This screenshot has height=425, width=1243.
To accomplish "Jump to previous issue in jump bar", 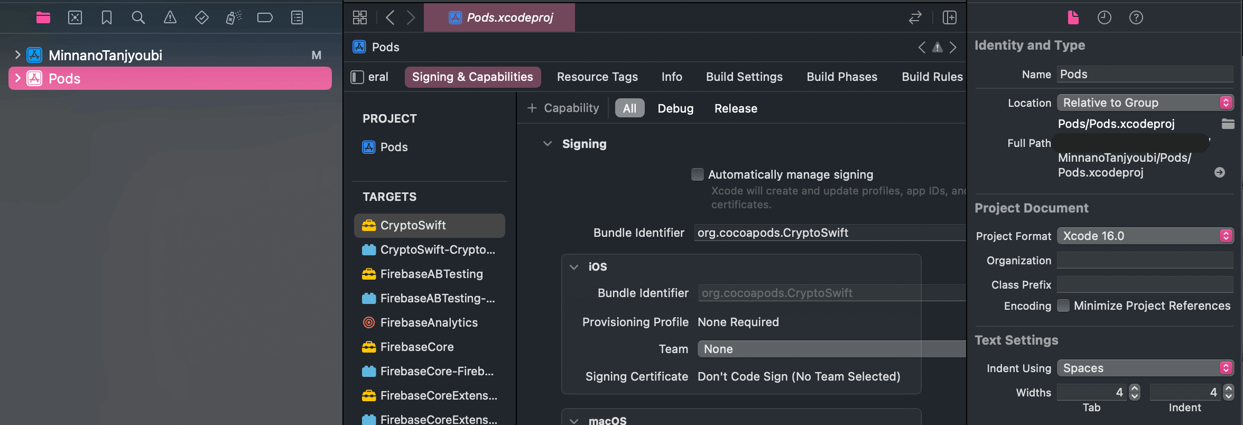I will pos(922,48).
